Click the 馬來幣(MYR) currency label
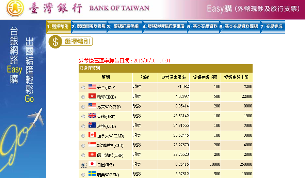 (x=109, y=107)
